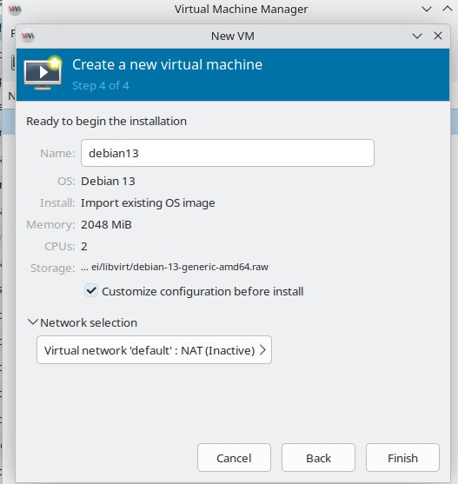Click the OS value Debian 13
This screenshot has width=458, height=484.
point(108,182)
